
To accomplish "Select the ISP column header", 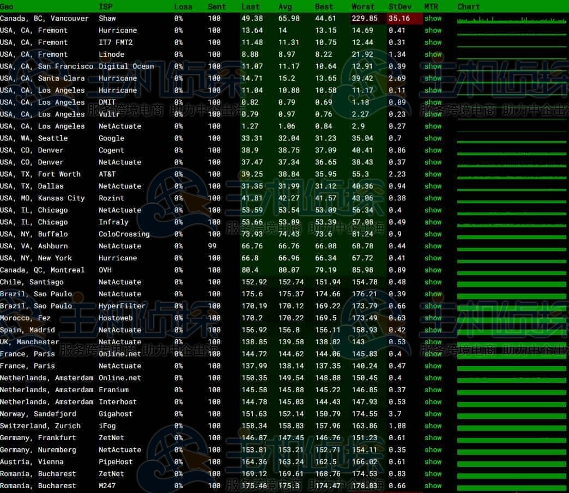I will coord(105,7).
